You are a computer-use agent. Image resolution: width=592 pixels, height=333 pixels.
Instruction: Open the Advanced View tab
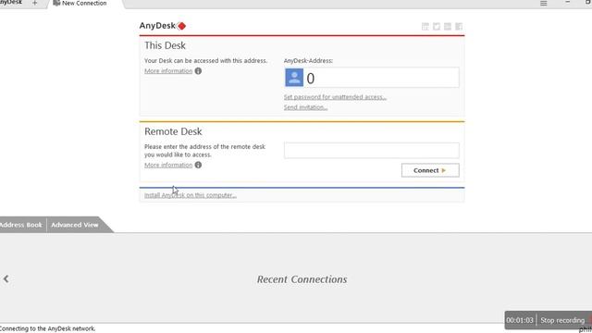tap(75, 225)
